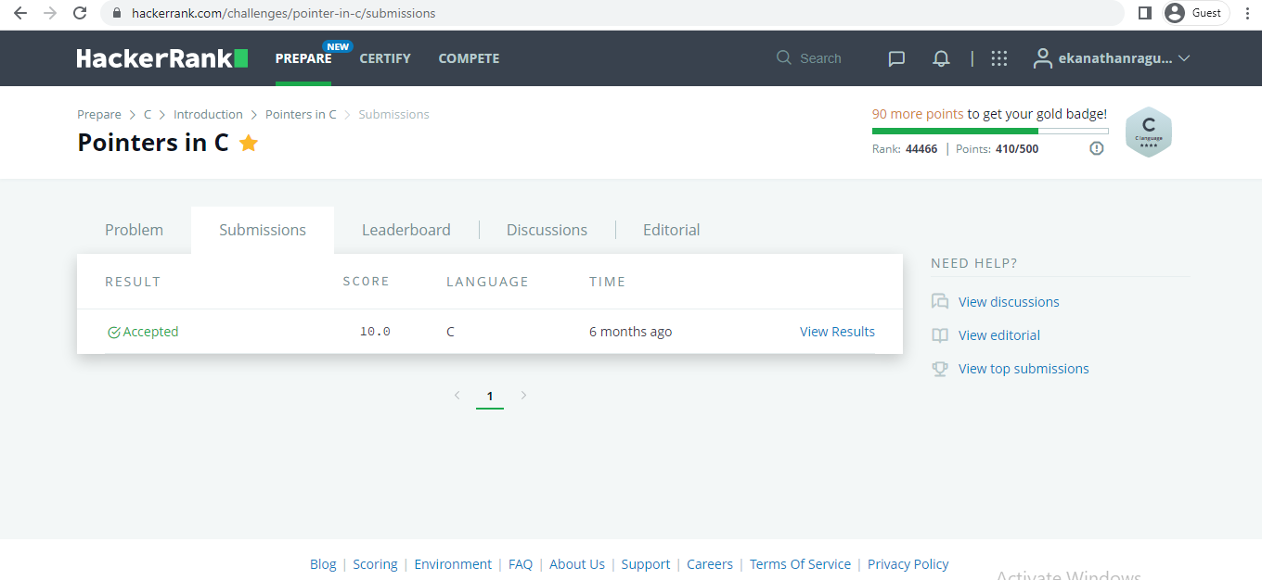Open the Discussions tab

[x=547, y=230]
